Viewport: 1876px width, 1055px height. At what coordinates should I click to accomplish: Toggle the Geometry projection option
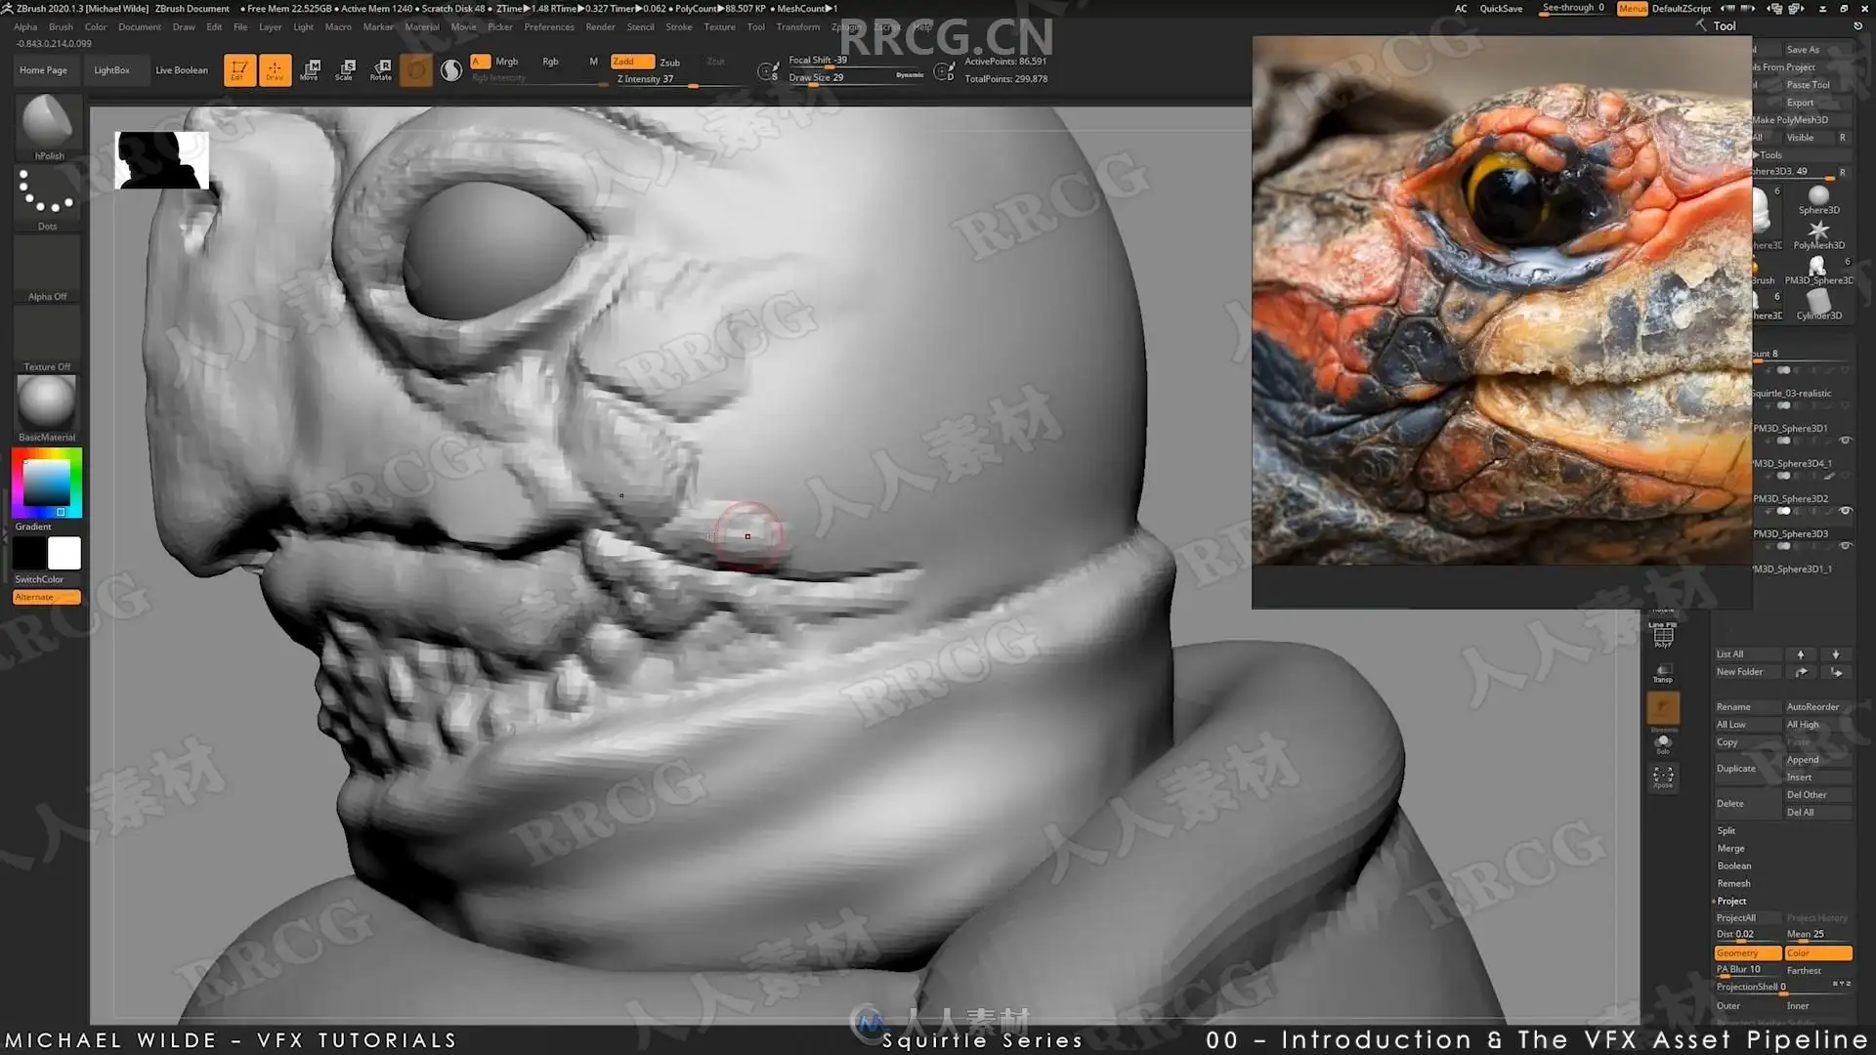1747,953
